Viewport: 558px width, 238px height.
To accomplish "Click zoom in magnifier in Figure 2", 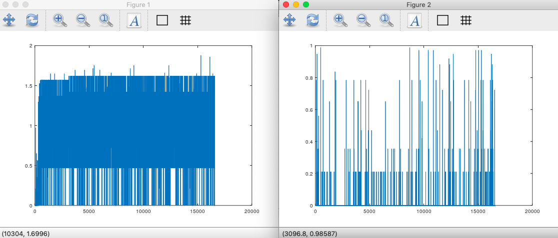I will (340, 20).
